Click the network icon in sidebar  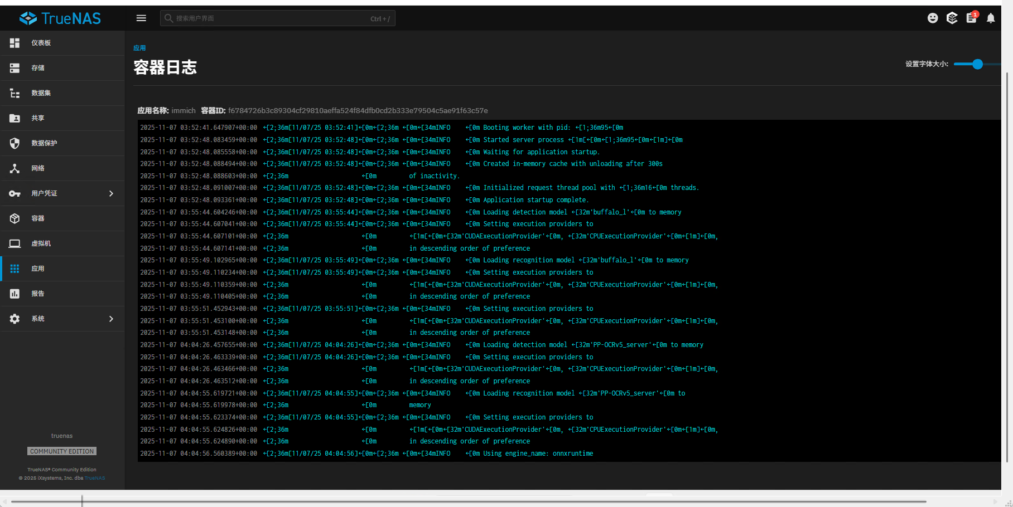[x=15, y=168]
